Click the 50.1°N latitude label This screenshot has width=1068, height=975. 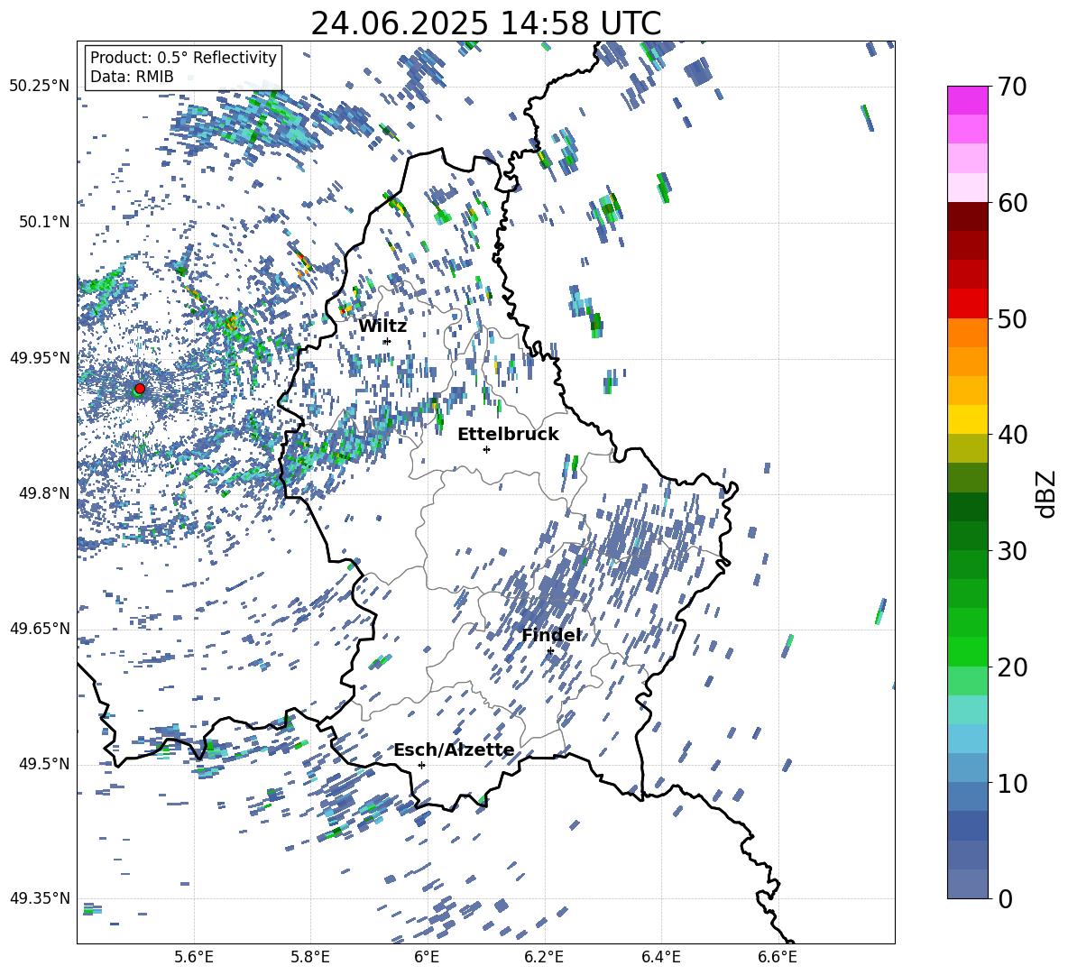click(x=43, y=223)
